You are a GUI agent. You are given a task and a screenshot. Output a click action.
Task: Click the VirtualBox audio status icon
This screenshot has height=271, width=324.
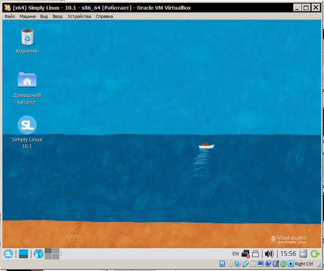[238, 264]
